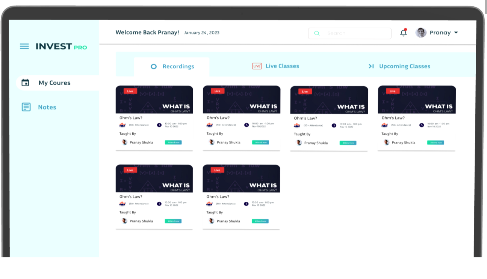Image resolution: width=487 pixels, height=279 pixels.
Task: Expand the Pranay account dropdown arrow
Action: click(x=456, y=33)
